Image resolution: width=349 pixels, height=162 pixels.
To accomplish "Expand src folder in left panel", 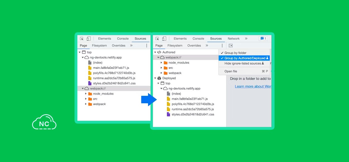I will tap(86, 99).
